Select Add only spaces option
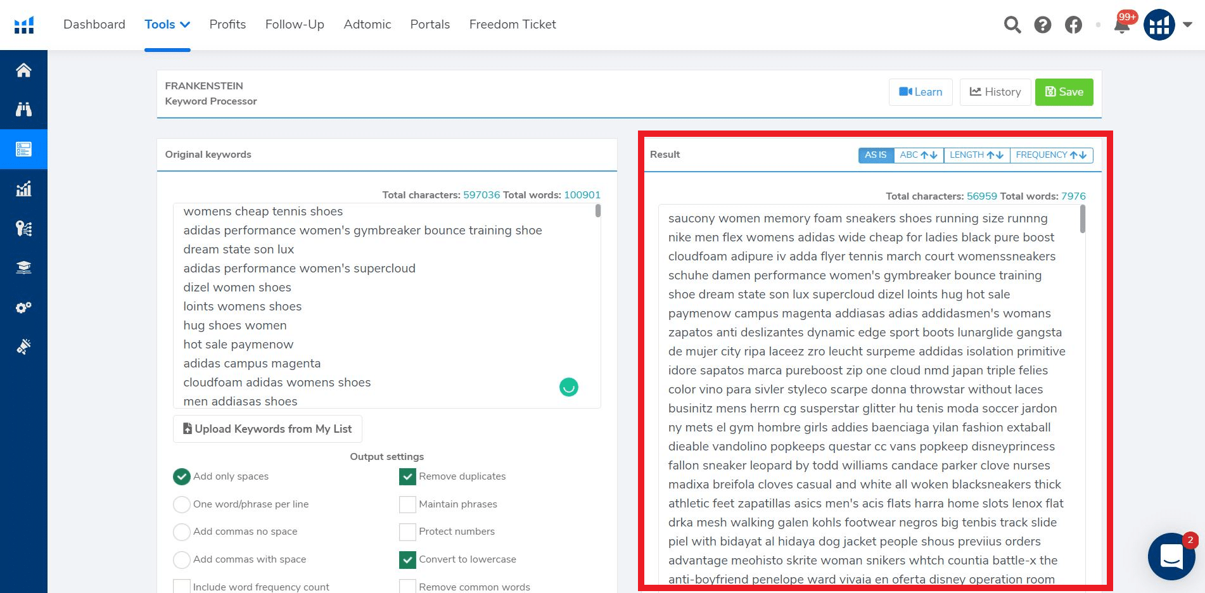This screenshot has width=1205, height=593. pyautogui.click(x=182, y=476)
